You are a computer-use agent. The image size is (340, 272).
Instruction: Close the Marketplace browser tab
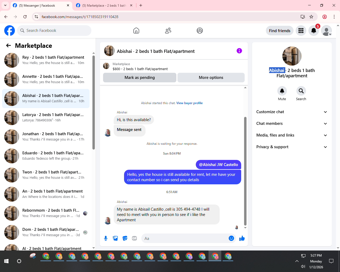point(131,5)
